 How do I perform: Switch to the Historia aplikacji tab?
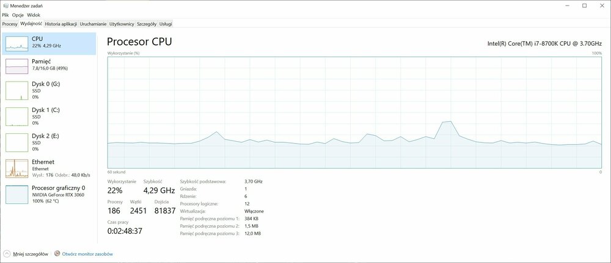[60, 24]
